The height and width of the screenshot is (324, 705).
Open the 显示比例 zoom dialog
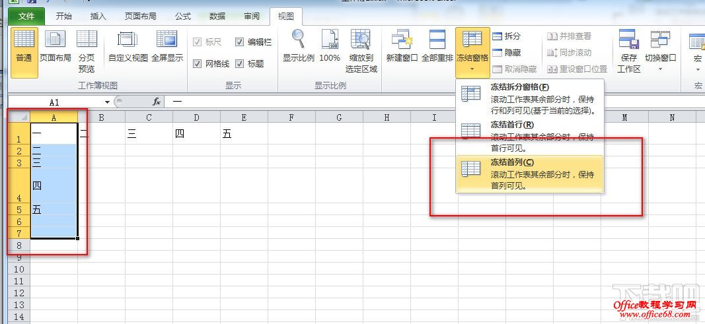(298, 47)
